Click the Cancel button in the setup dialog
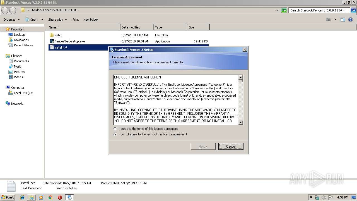 click(x=231, y=147)
